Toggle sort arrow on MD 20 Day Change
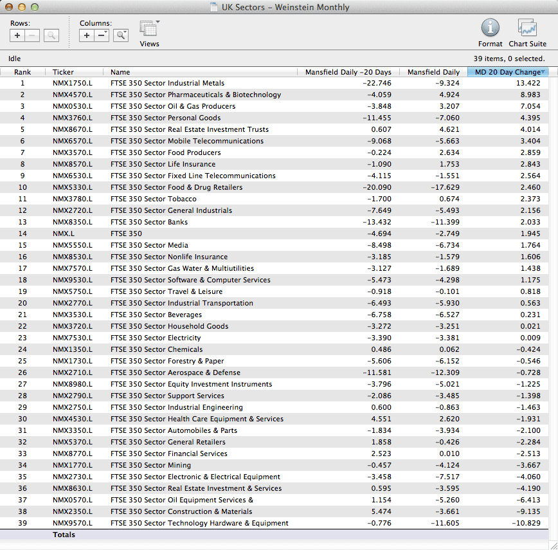Image resolution: width=558 pixels, height=550 pixels. pyautogui.click(x=543, y=72)
